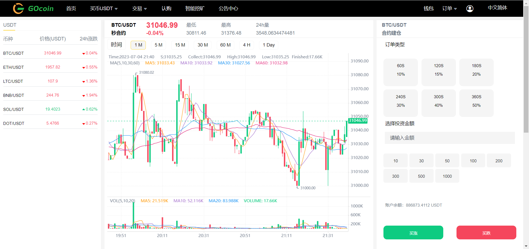Set chart interval to 15 M

coord(180,45)
